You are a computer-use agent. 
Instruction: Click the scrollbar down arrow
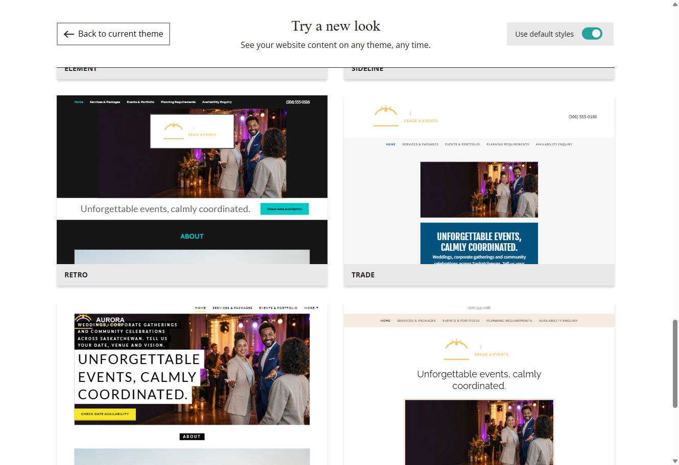[x=675, y=461]
